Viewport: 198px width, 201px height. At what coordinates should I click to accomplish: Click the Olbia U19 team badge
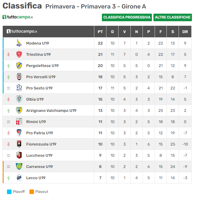point(19,99)
